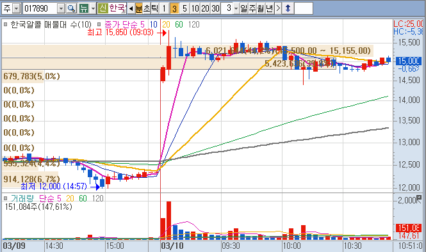Image resolution: width=426 pixels, height=252 pixels.
Task: Click 09:30 time axis label
Action: [x=231, y=246]
